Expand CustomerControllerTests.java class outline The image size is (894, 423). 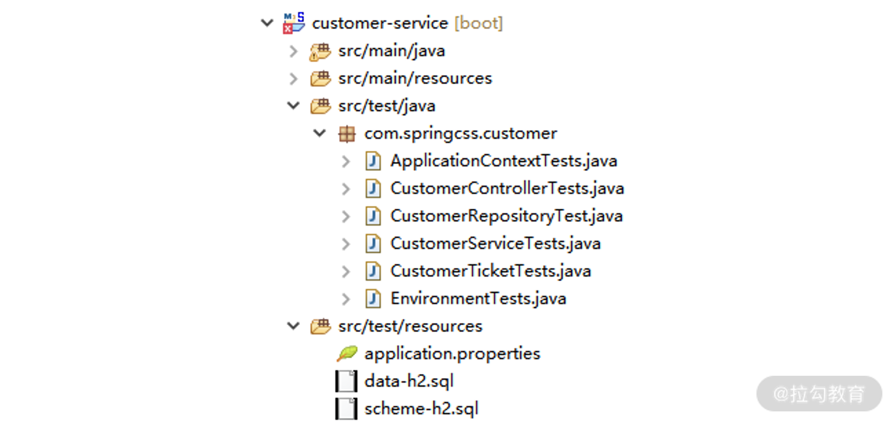(346, 189)
